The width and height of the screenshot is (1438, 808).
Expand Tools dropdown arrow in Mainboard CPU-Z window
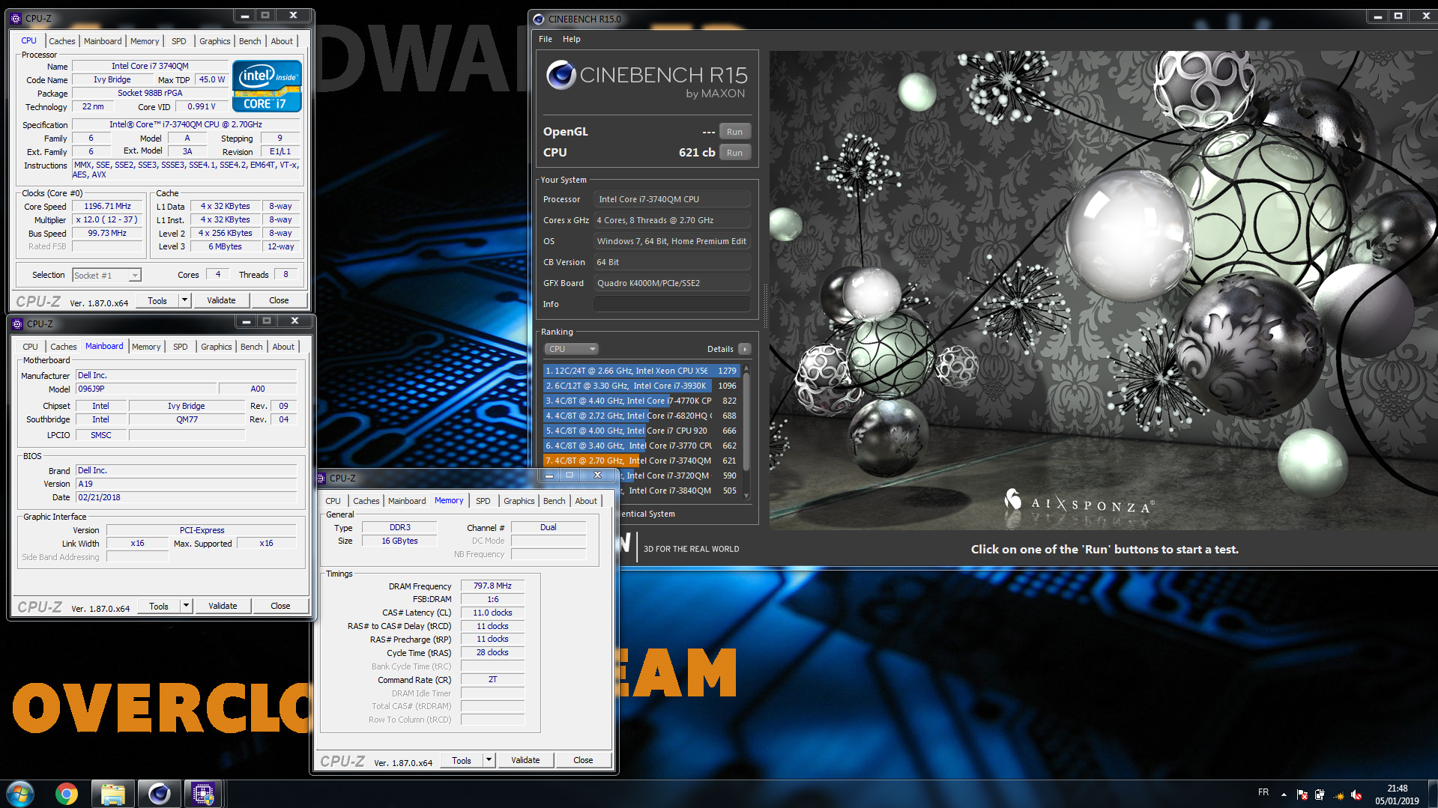click(x=186, y=606)
